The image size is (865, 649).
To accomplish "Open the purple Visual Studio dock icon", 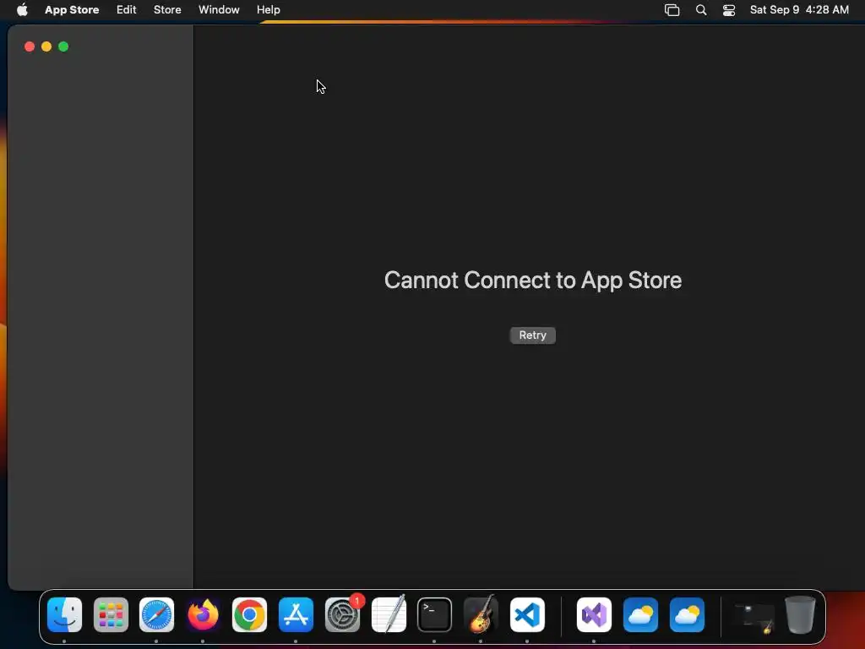I will [594, 615].
